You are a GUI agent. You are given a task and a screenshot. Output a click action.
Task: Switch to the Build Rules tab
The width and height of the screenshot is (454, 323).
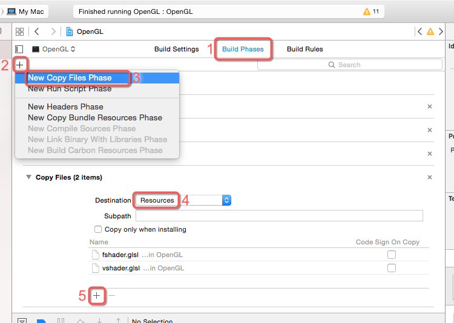click(305, 49)
